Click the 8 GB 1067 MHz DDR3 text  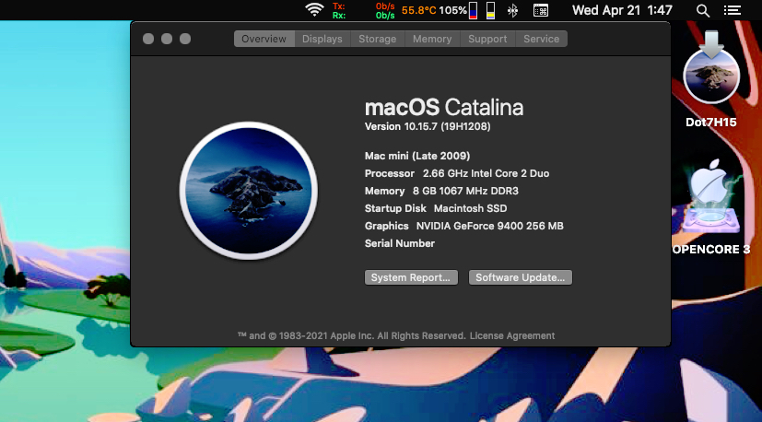tap(465, 191)
